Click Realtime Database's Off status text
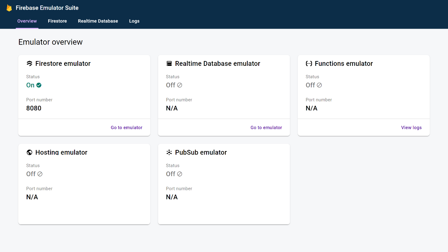Viewport: 448px width, 252px height. [x=171, y=85]
